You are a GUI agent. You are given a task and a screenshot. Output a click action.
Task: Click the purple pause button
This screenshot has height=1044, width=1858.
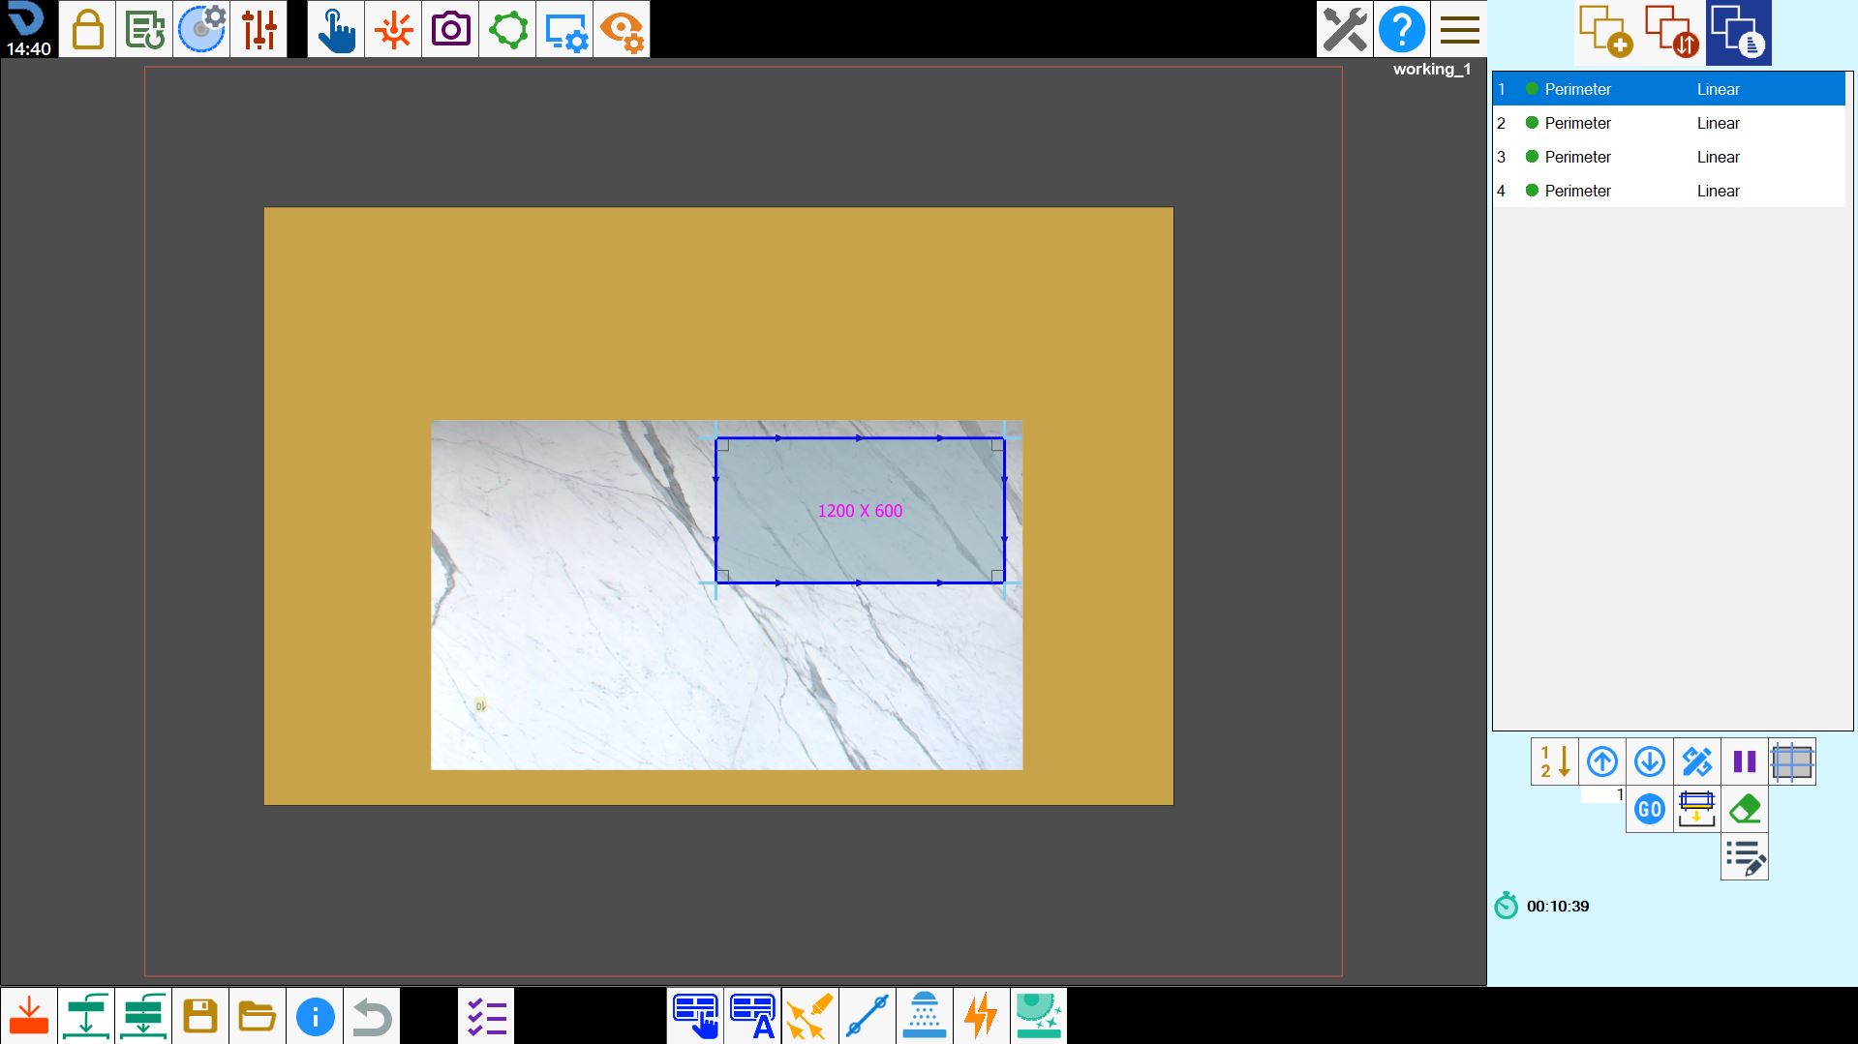1745,761
